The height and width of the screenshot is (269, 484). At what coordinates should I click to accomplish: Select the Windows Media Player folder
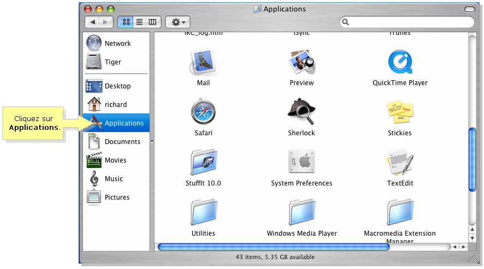pyautogui.click(x=302, y=212)
